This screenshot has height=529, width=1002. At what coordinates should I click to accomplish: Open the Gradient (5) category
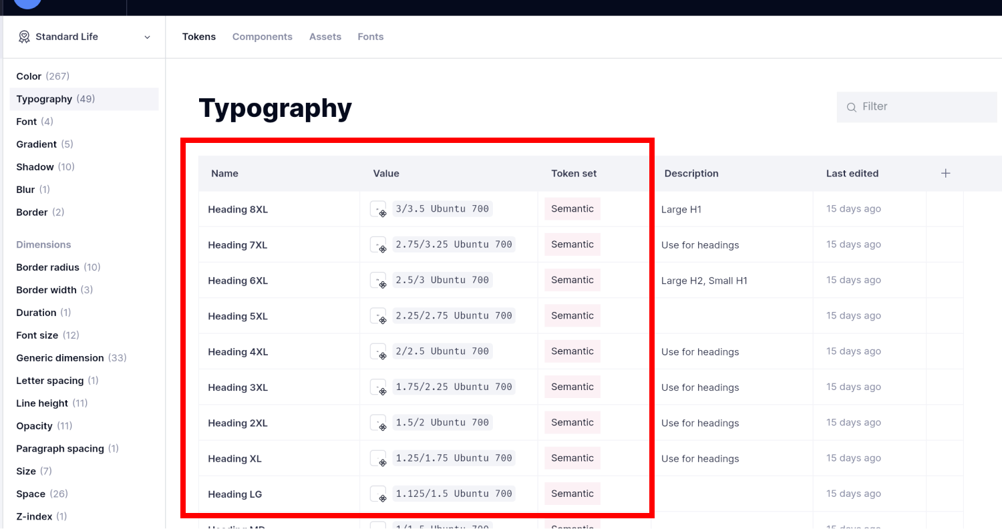pos(84,144)
